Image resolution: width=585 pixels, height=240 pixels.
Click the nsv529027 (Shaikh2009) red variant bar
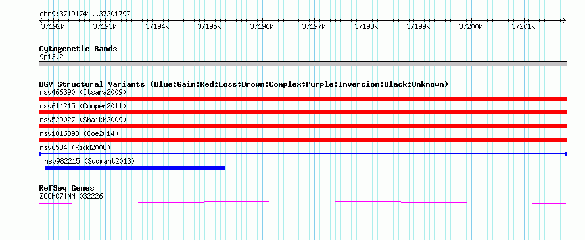(302, 126)
